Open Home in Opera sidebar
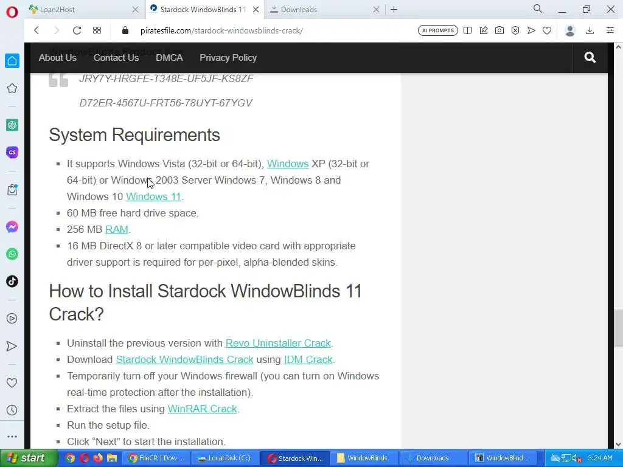 [x=12, y=61]
